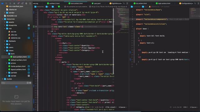Open default.antlers.html in file tree
200x112 pixels.
(x=17, y=60)
